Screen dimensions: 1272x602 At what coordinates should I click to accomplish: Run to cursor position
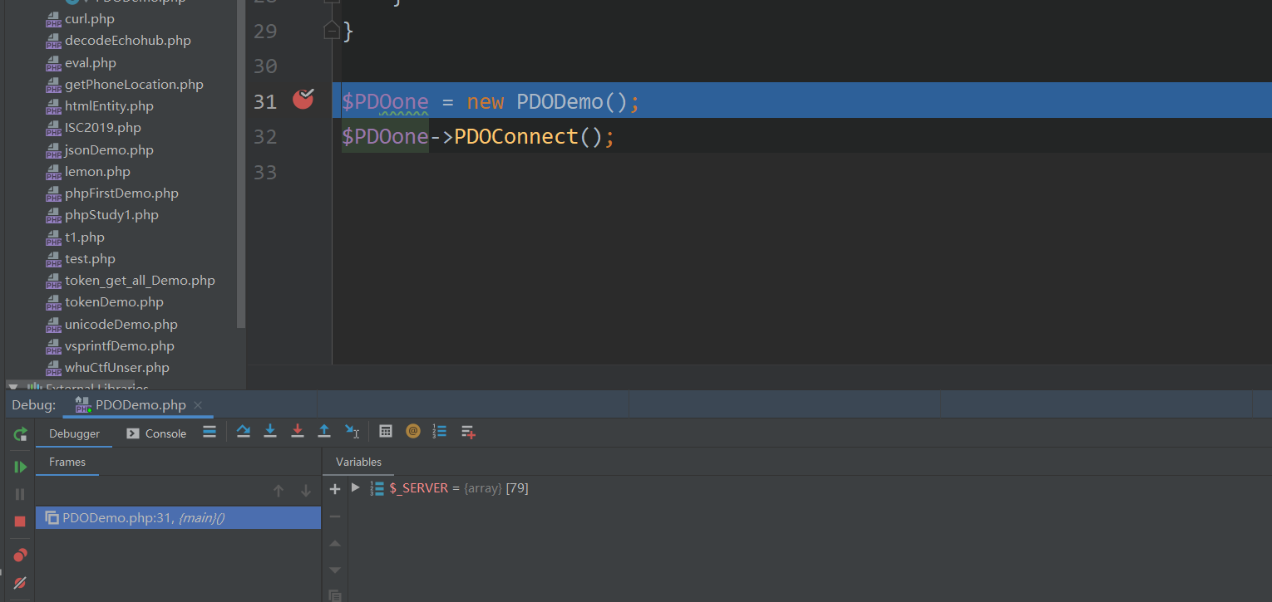coord(352,431)
